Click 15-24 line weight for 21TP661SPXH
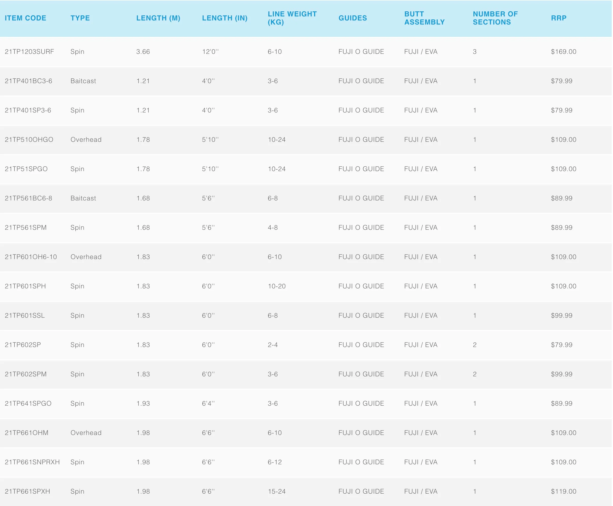Viewport: 613px width, 506px height. click(x=277, y=491)
